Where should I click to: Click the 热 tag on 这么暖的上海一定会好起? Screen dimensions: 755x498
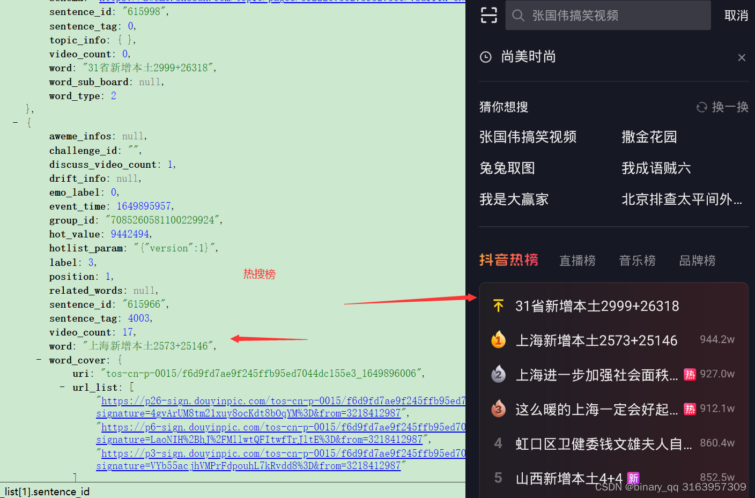(x=690, y=409)
